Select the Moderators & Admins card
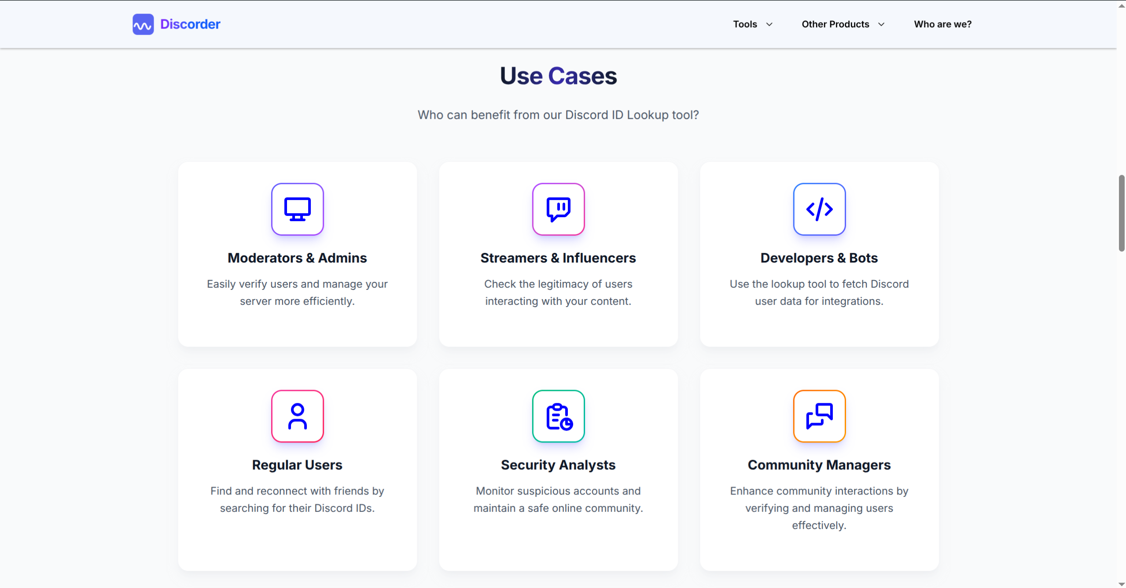This screenshot has width=1126, height=588. 298,254
